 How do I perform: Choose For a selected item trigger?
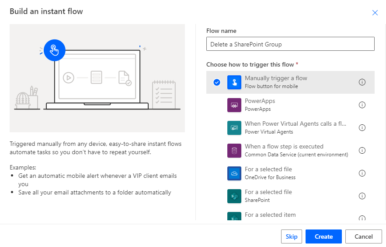coord(291,215)
